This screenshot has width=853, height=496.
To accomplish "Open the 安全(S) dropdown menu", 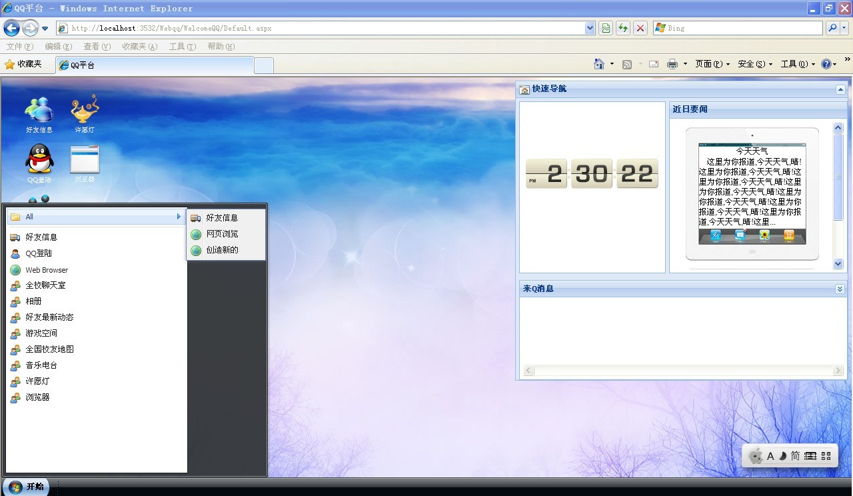I will (755, 64).
